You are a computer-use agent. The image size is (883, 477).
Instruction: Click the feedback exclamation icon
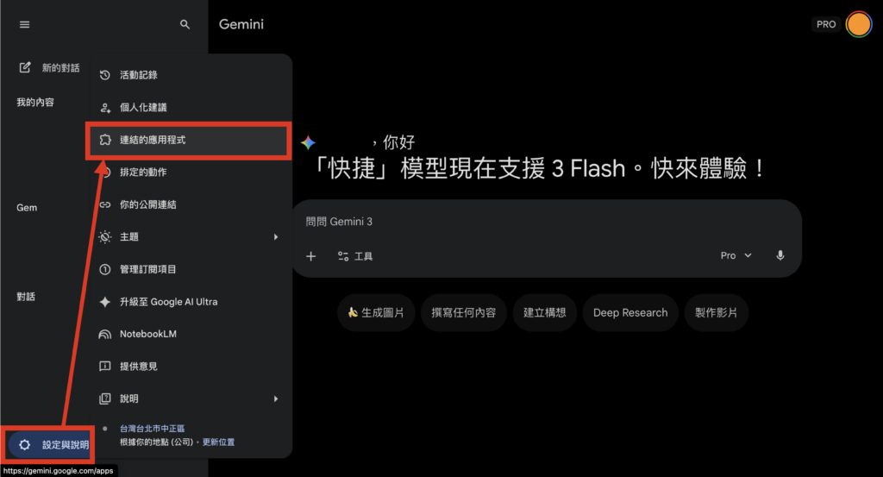tap(105, 367)
